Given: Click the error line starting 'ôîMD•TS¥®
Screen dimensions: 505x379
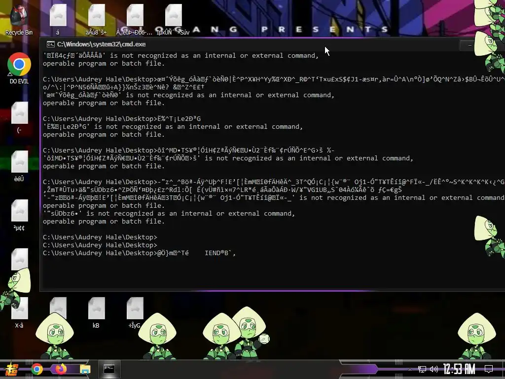Looking at the screenshot, I should point(228,158).
